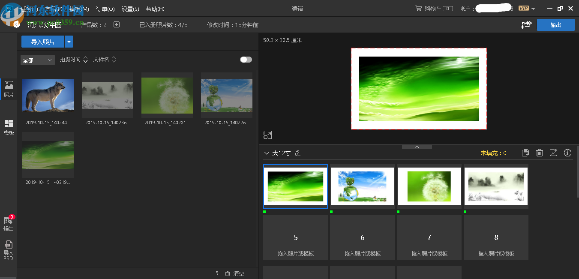The image size is (579, 279).
Task: Toggle 拍摄时间 sort order
Action: click(x=85, y=60)
